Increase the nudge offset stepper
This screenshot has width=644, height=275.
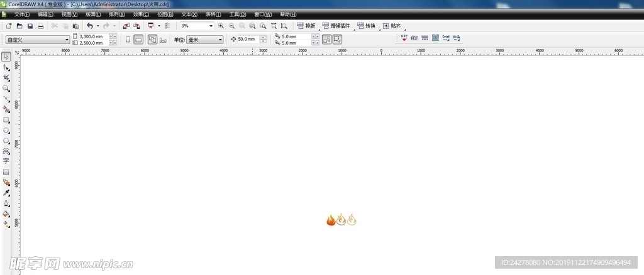(264, 38)
